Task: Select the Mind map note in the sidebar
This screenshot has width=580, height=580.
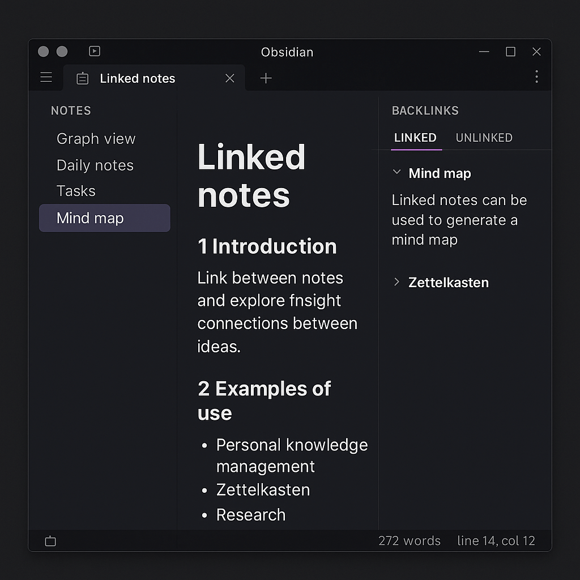Action: [90, 218]
